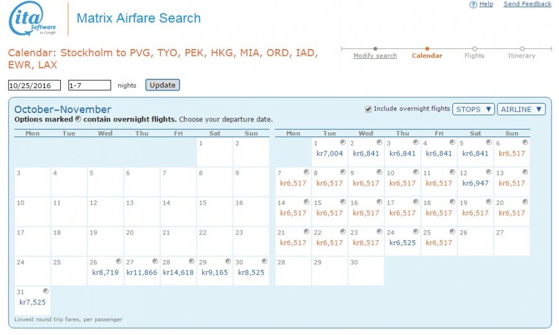559x335 pixels.
Task: Toggle Include overnight flights checkbox
Action: tap(369, 109)
